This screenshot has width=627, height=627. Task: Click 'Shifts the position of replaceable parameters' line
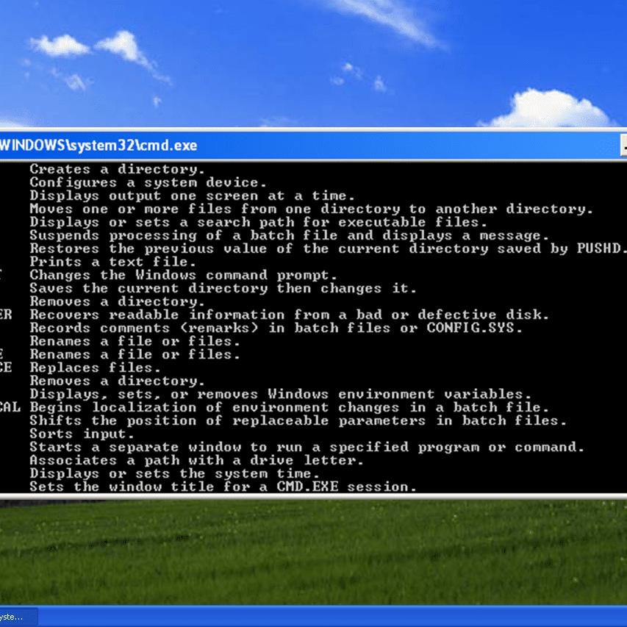(x=298, y=420)
